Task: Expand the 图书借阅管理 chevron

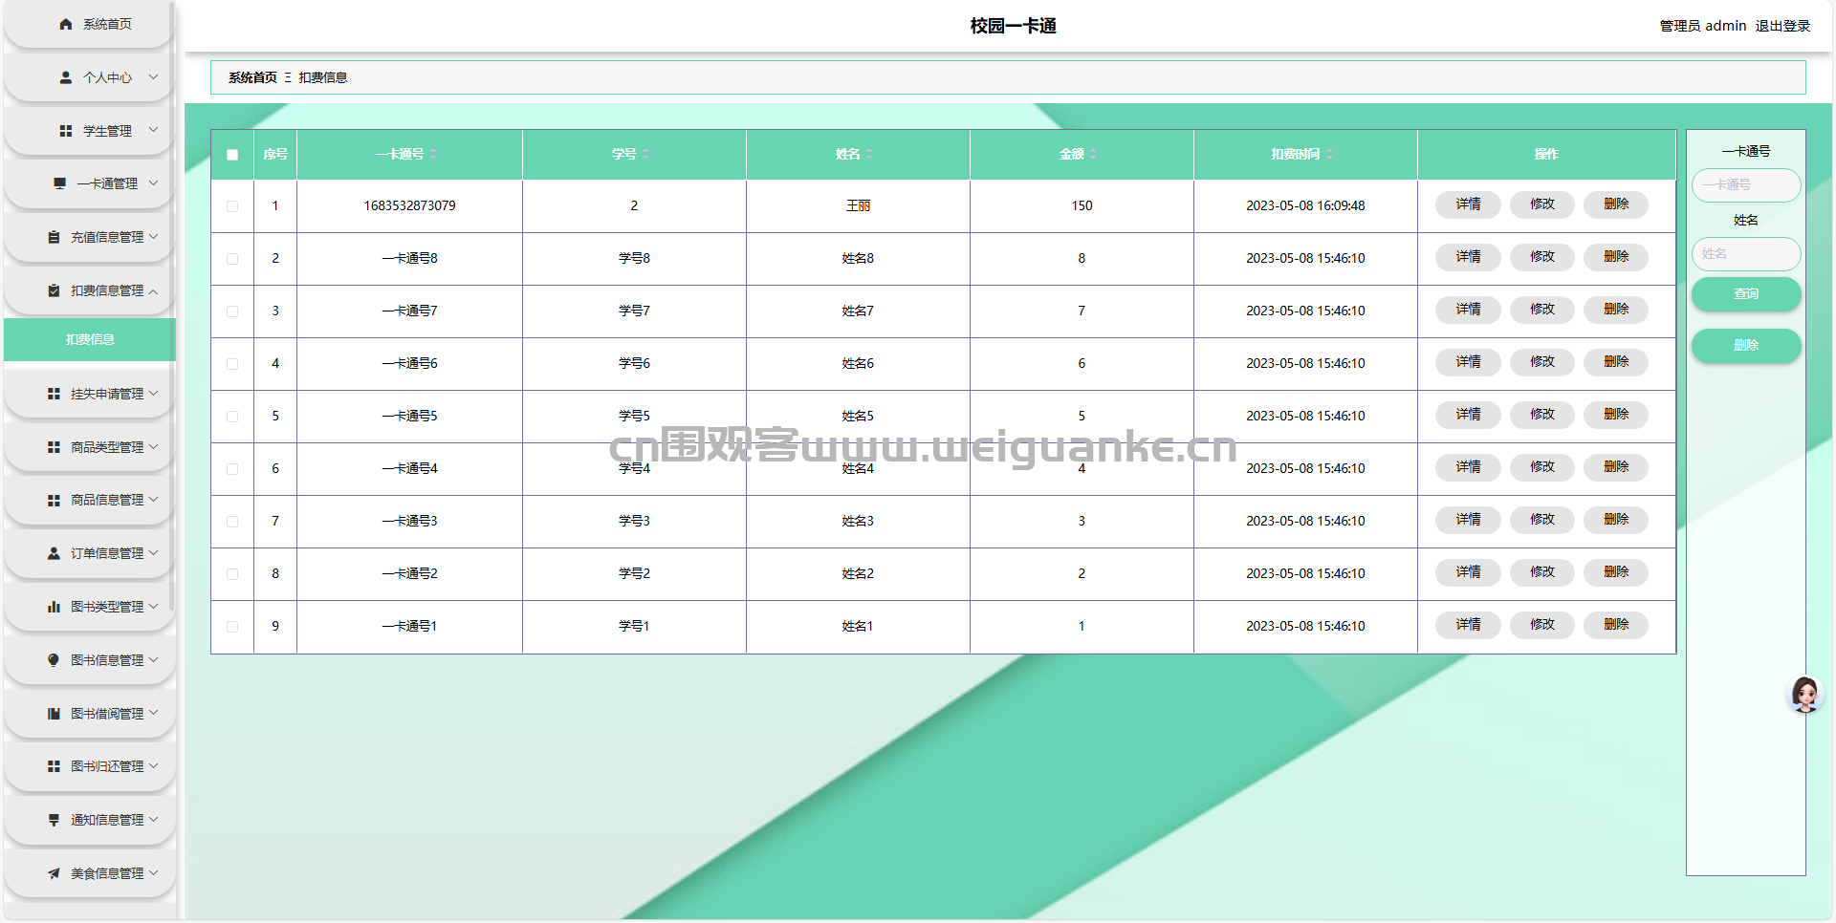Action: pos(153,713)
